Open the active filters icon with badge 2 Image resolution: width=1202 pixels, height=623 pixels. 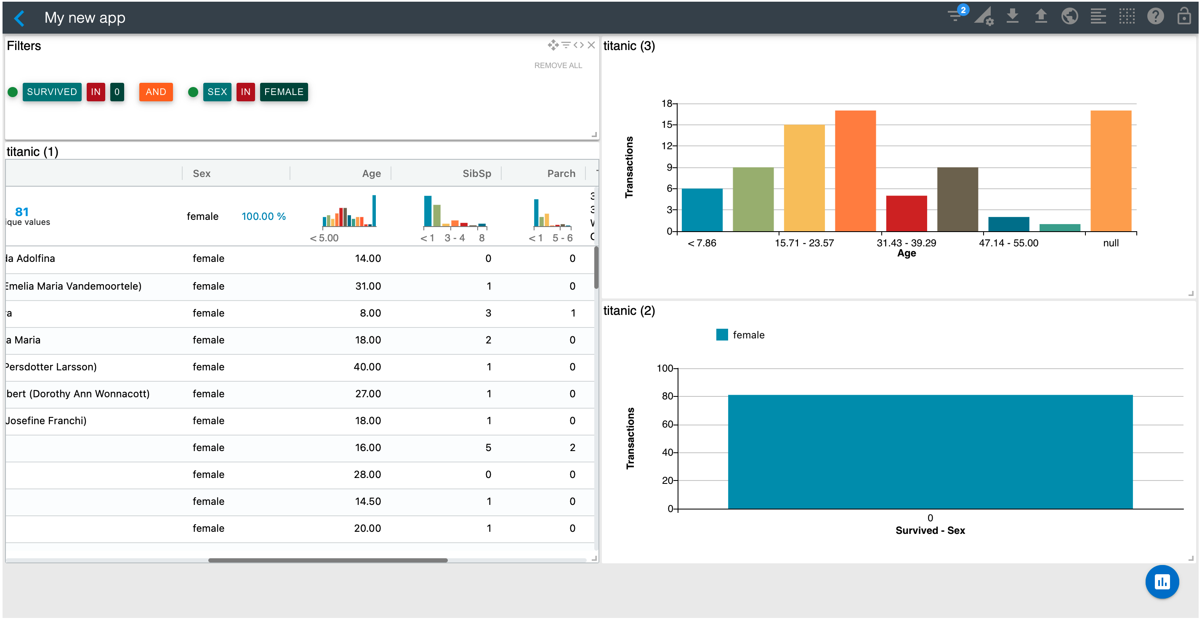coord(956,17)
